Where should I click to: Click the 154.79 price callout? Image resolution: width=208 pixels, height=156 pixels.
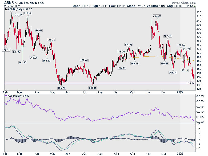click(x=122, y=68)
